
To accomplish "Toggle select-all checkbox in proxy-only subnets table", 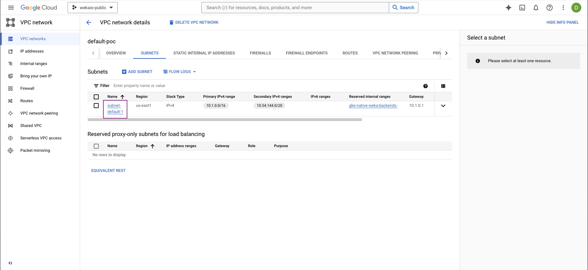I will [96, 146].
